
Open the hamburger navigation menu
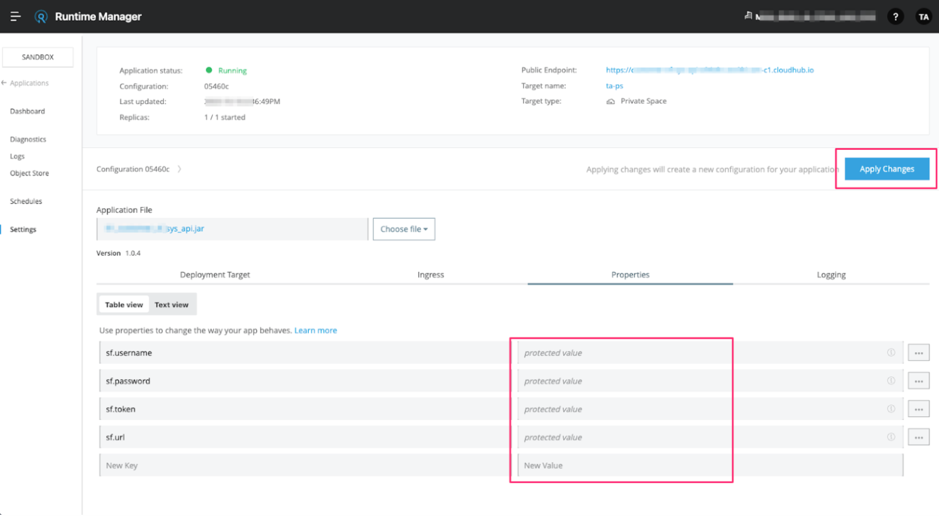[x=15, y=17]
